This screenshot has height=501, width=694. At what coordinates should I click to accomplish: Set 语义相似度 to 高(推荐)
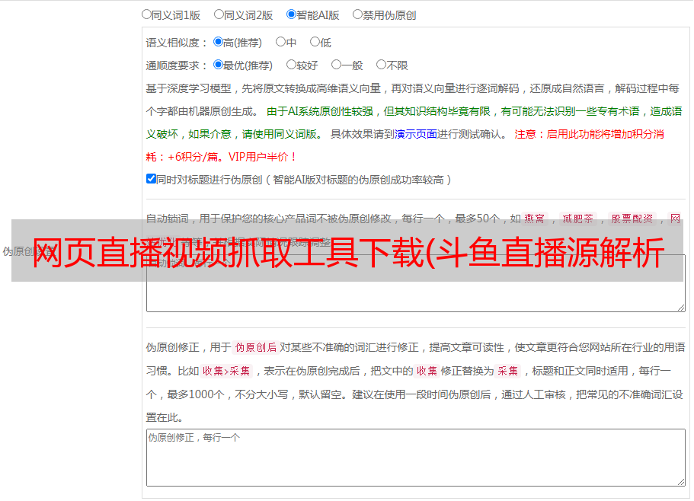218,42
